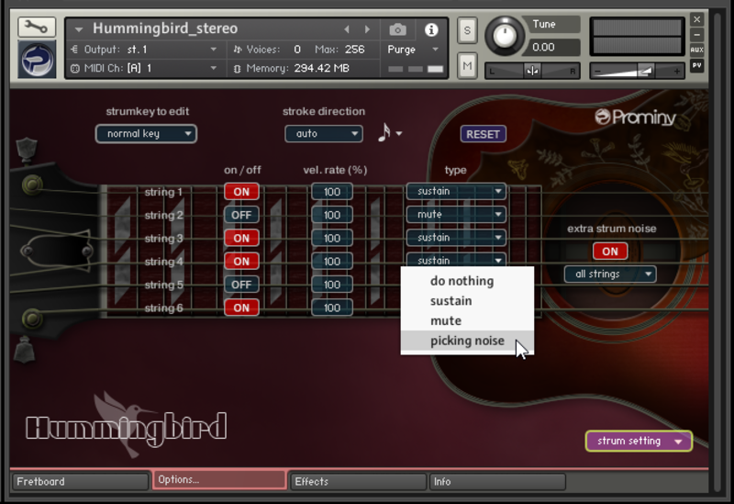Open the stroke direction auto dropdown
The width and height of the screenshot is (734, 504).
click(x=324, y=134)
